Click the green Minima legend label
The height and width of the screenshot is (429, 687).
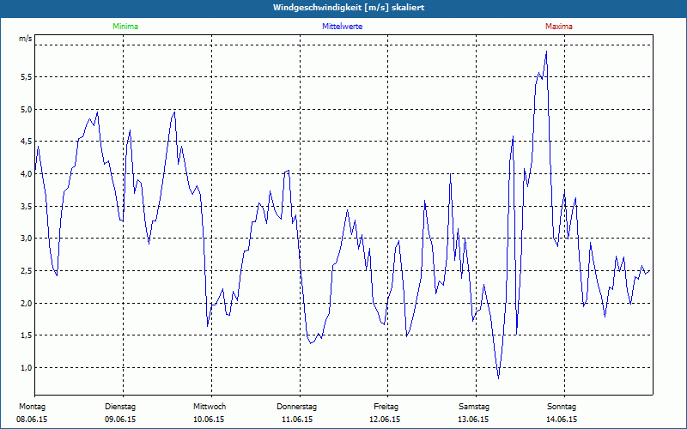click(x=125, y=27)
